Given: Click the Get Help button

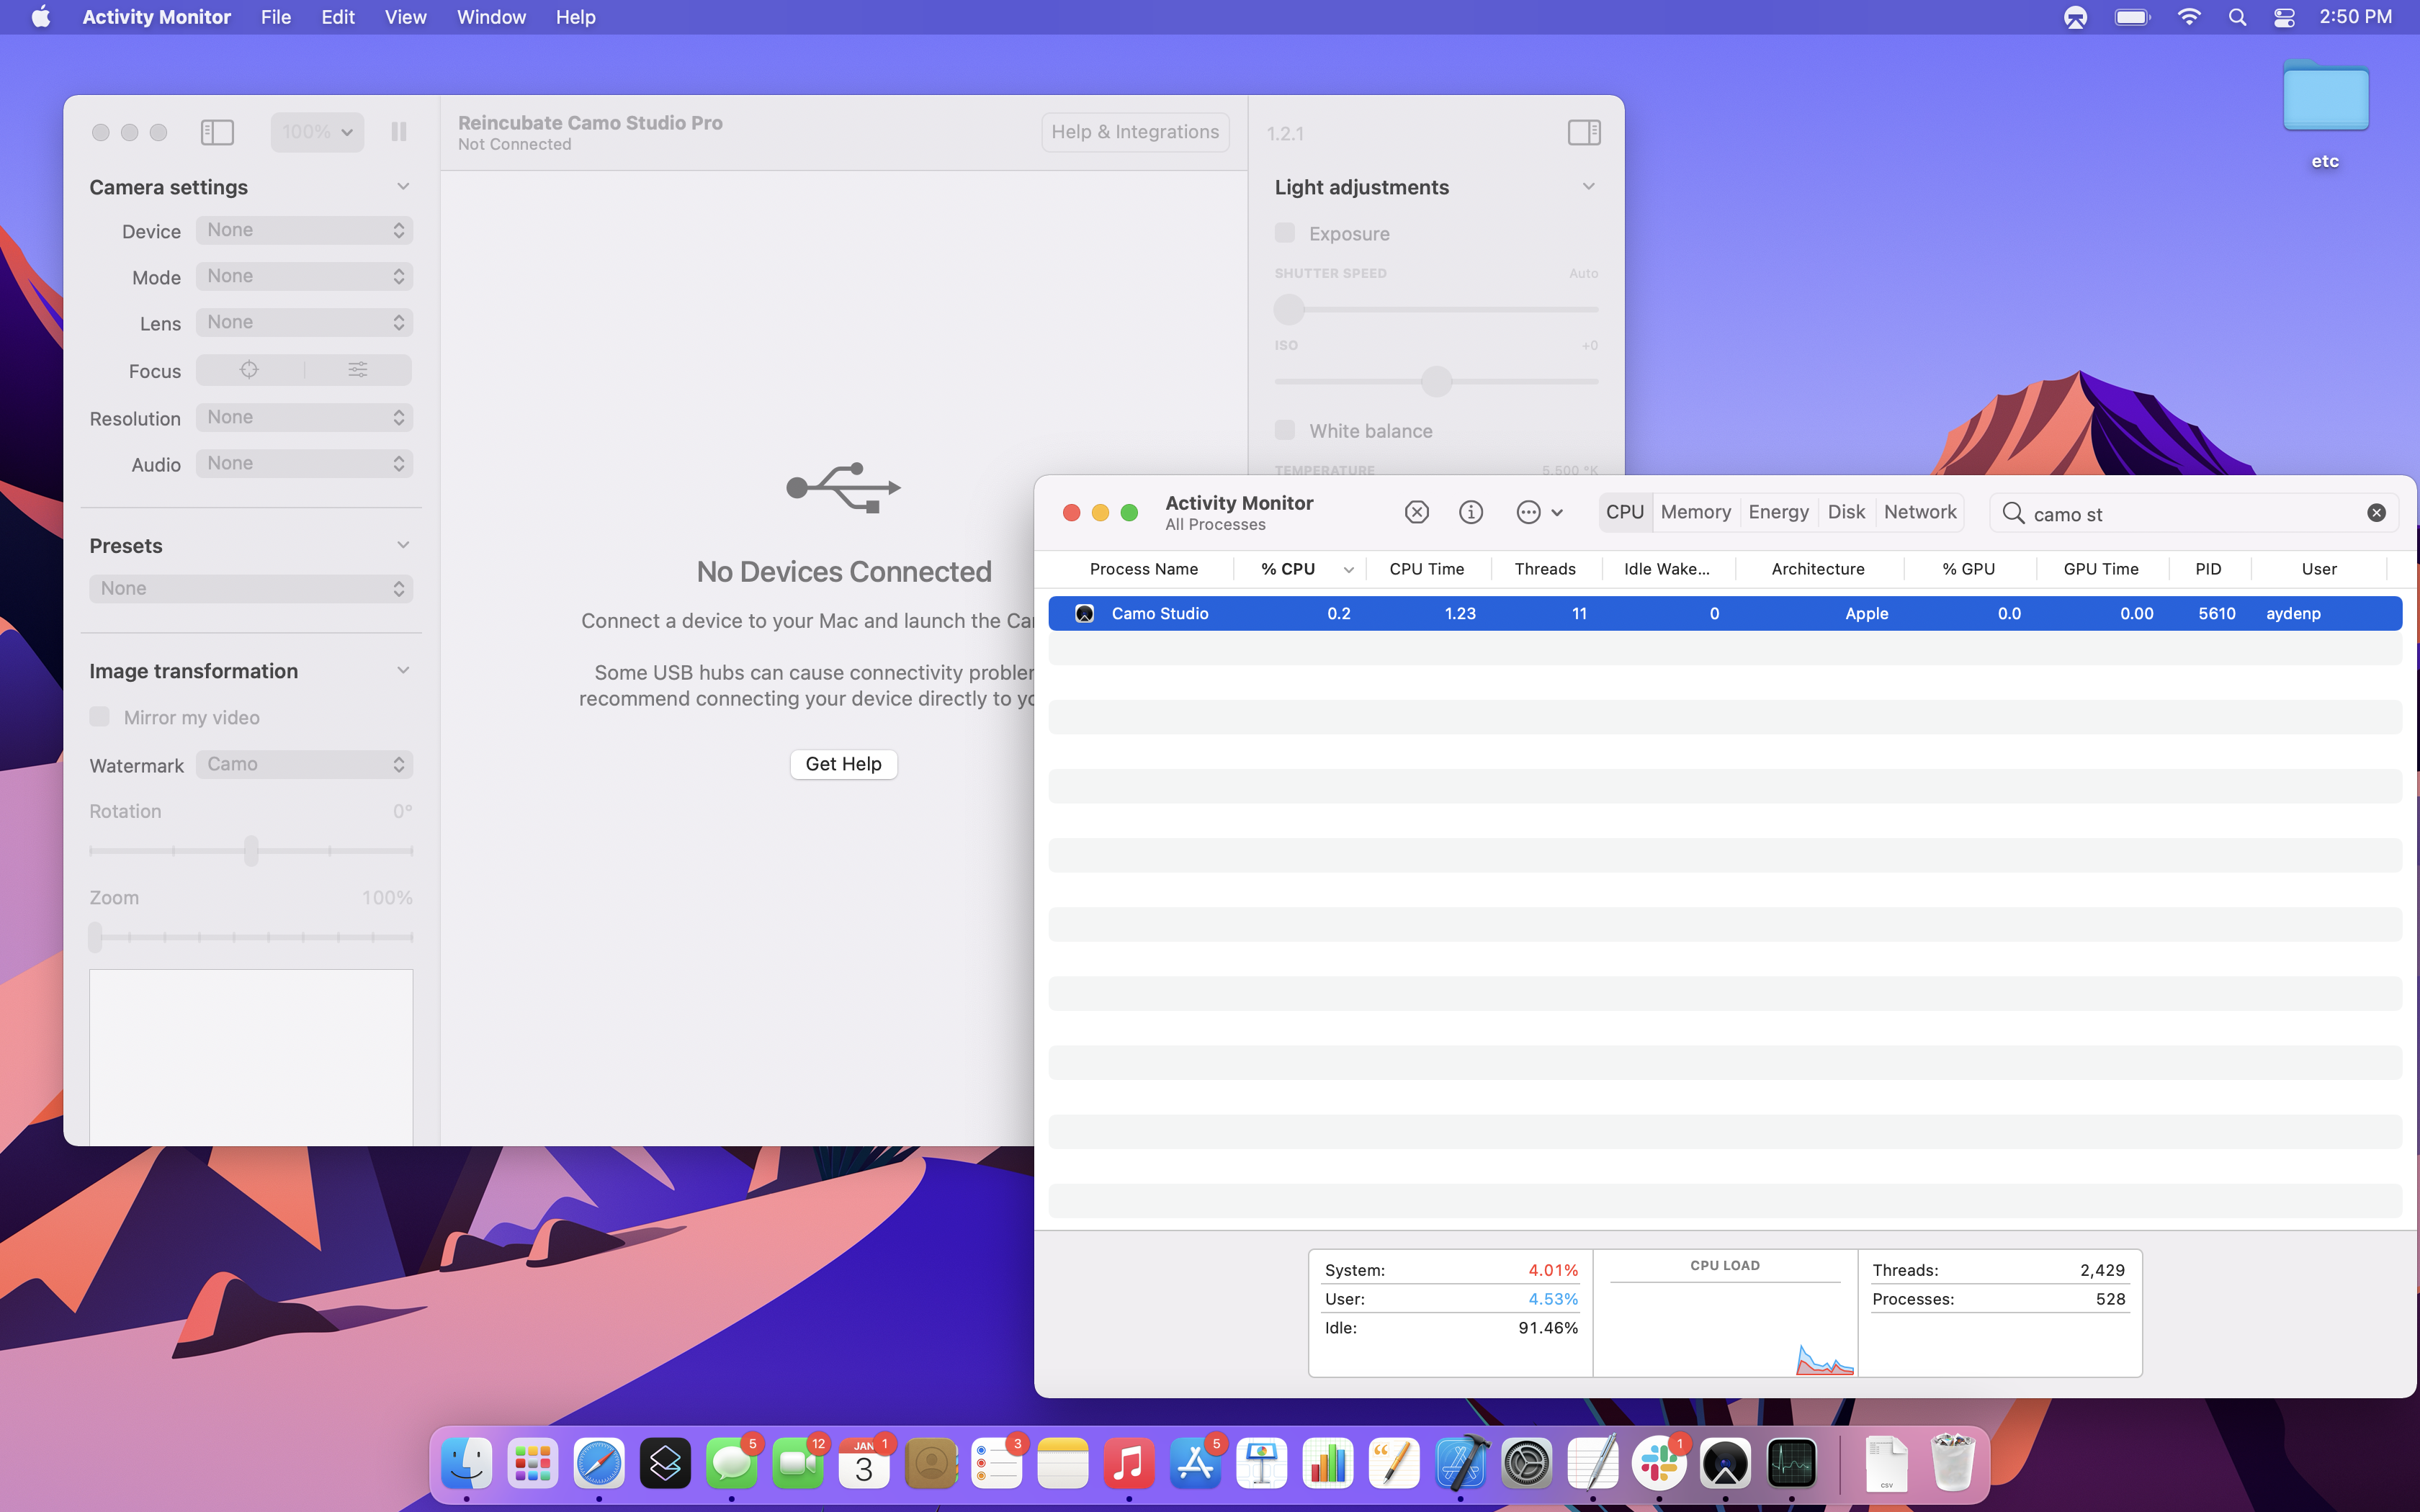Looking at the screenshot, I should (843, 764).
